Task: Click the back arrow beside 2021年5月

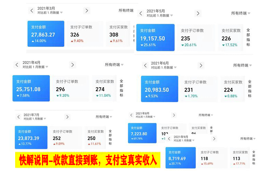Action: point(141,13)
